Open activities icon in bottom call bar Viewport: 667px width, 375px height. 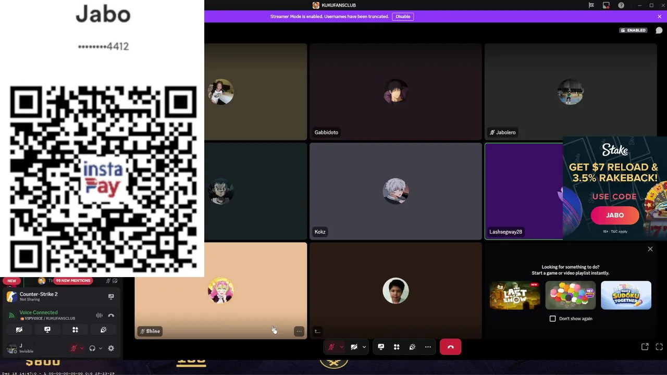click(x=397, y=347)
